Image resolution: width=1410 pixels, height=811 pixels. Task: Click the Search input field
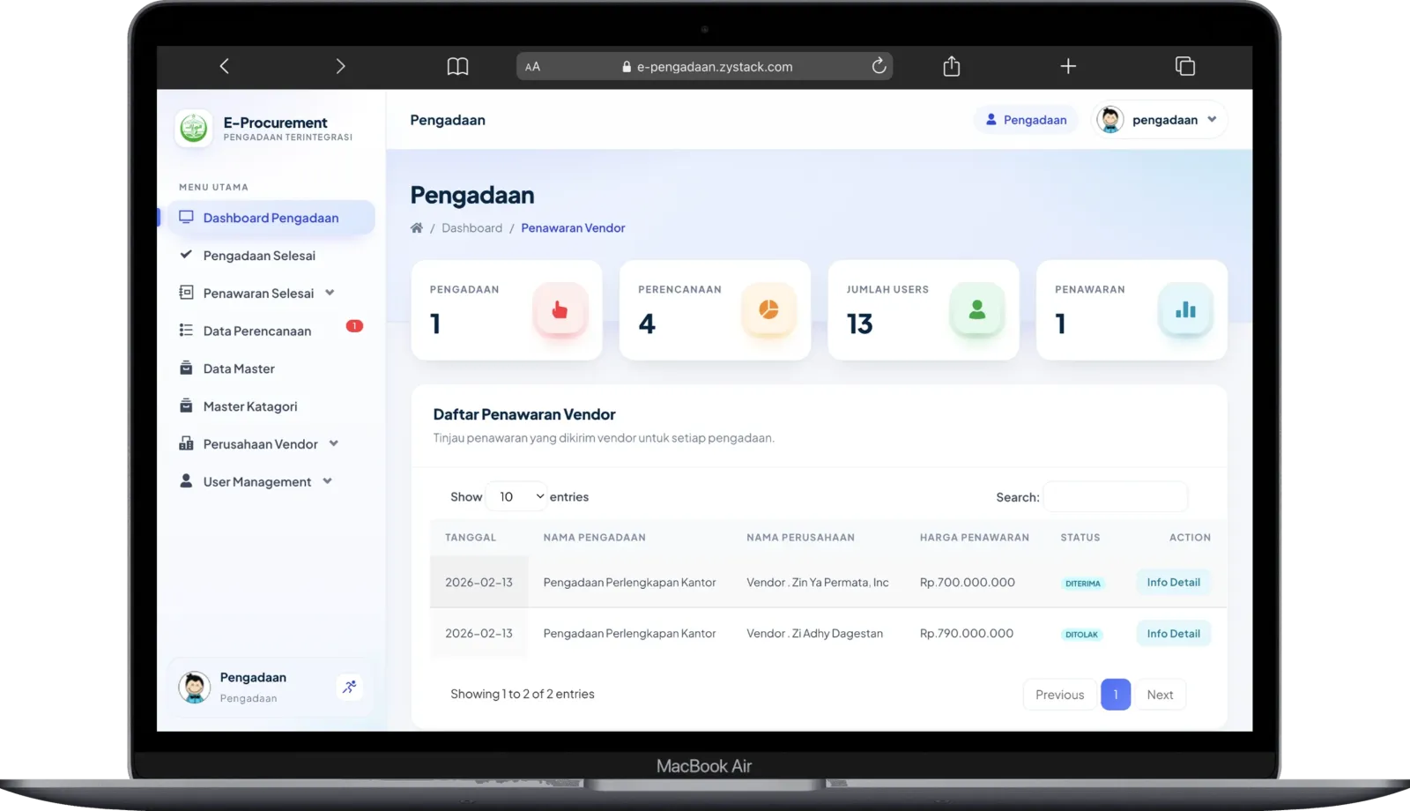click(1115, 497)
